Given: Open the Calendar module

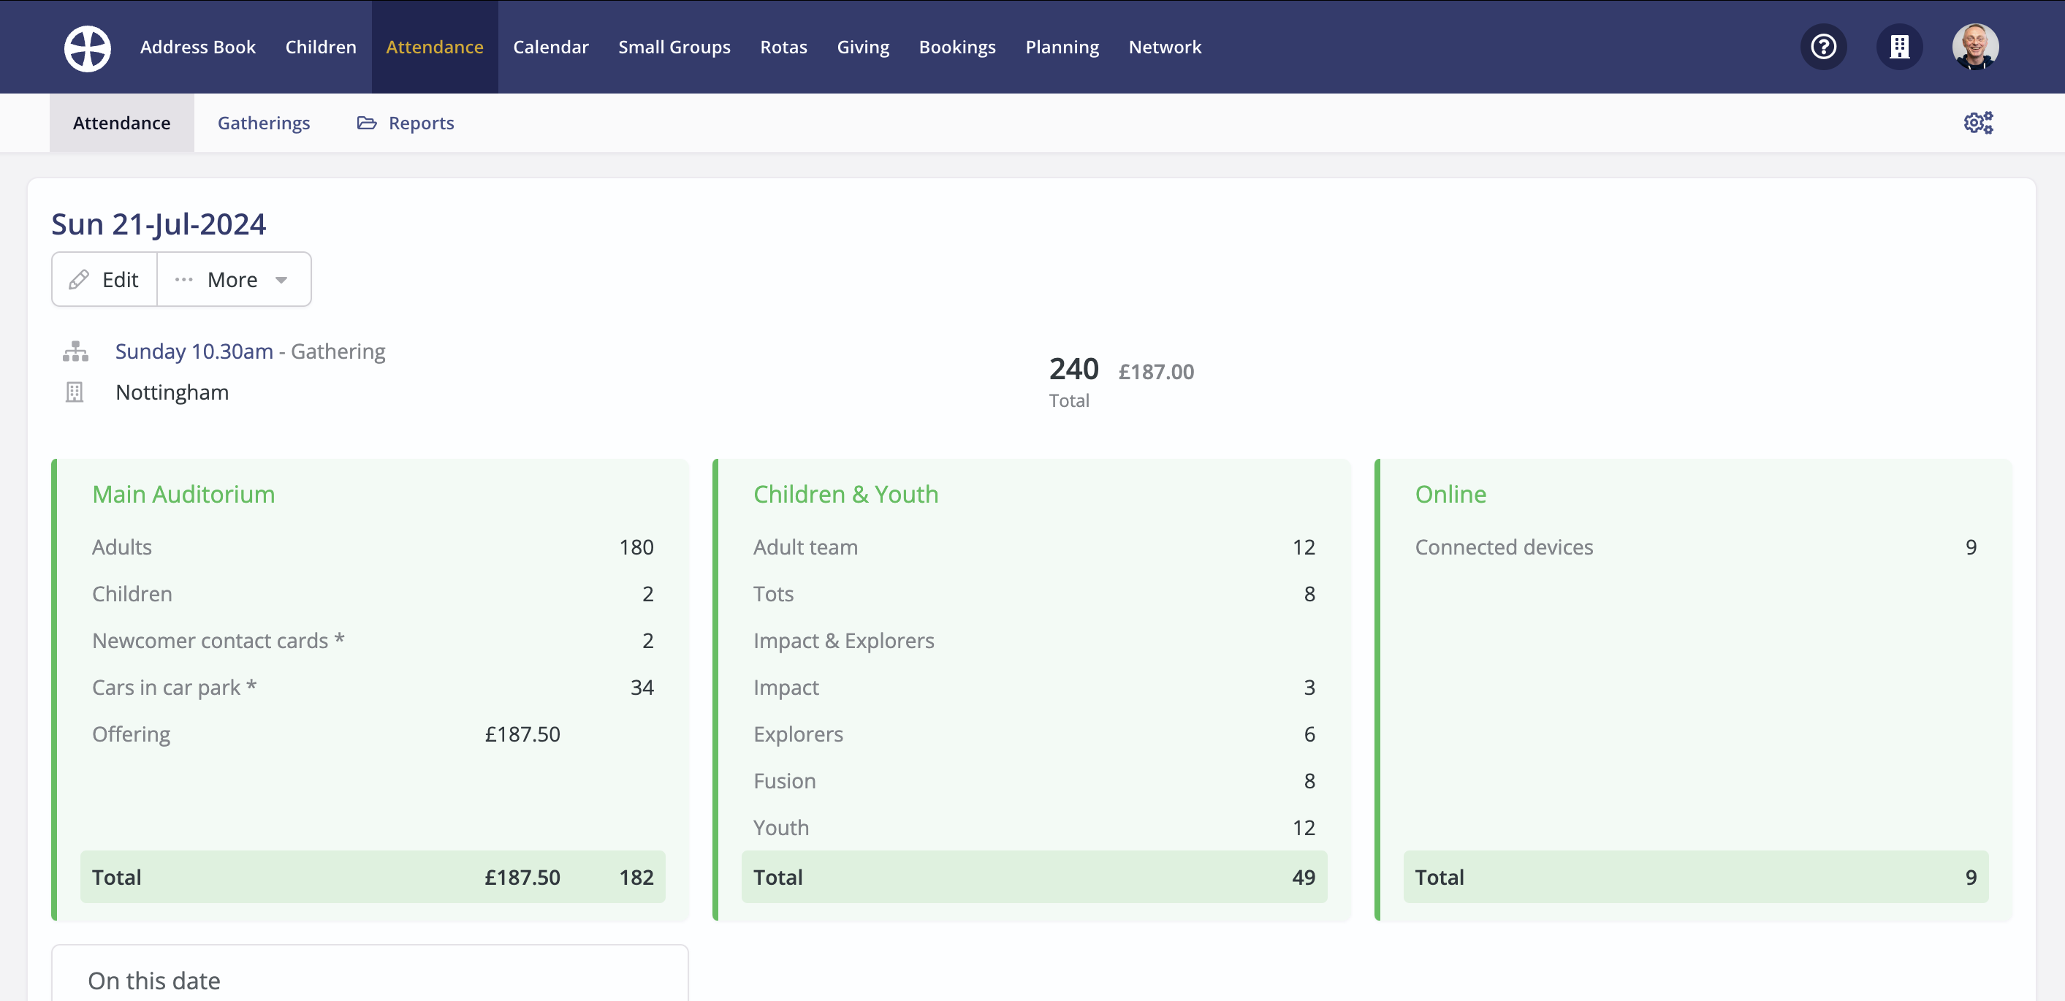Looking at the screenshot, I should 551,47.
